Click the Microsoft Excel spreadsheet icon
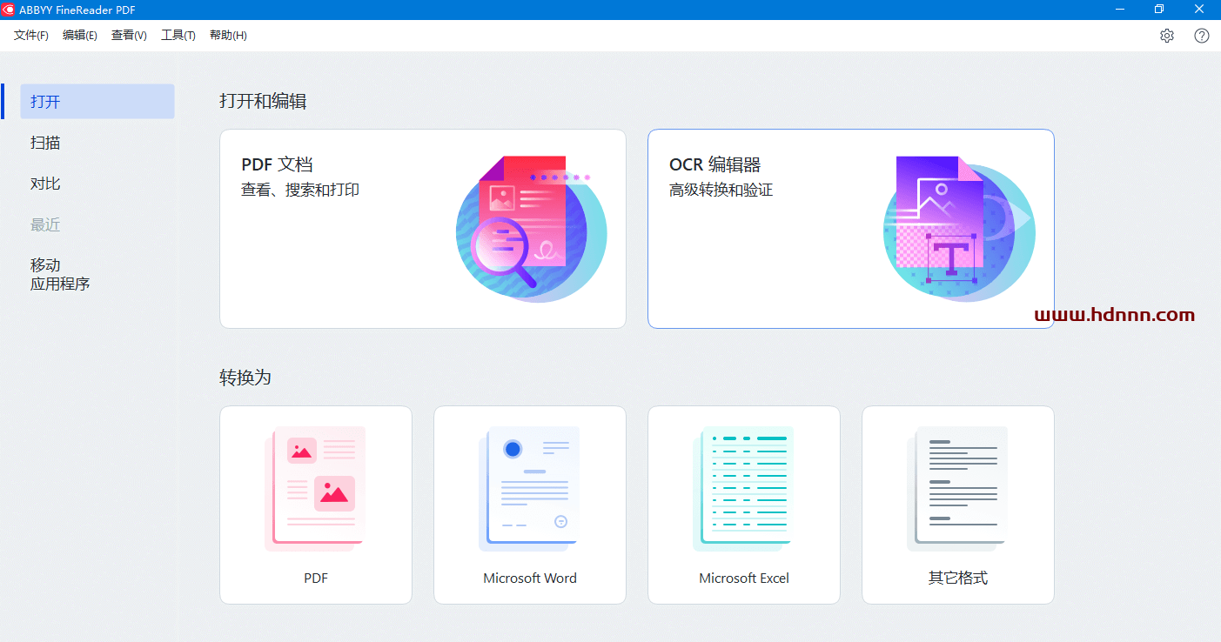Viewport: 1221px width, 642px height. tap(743, 489)
